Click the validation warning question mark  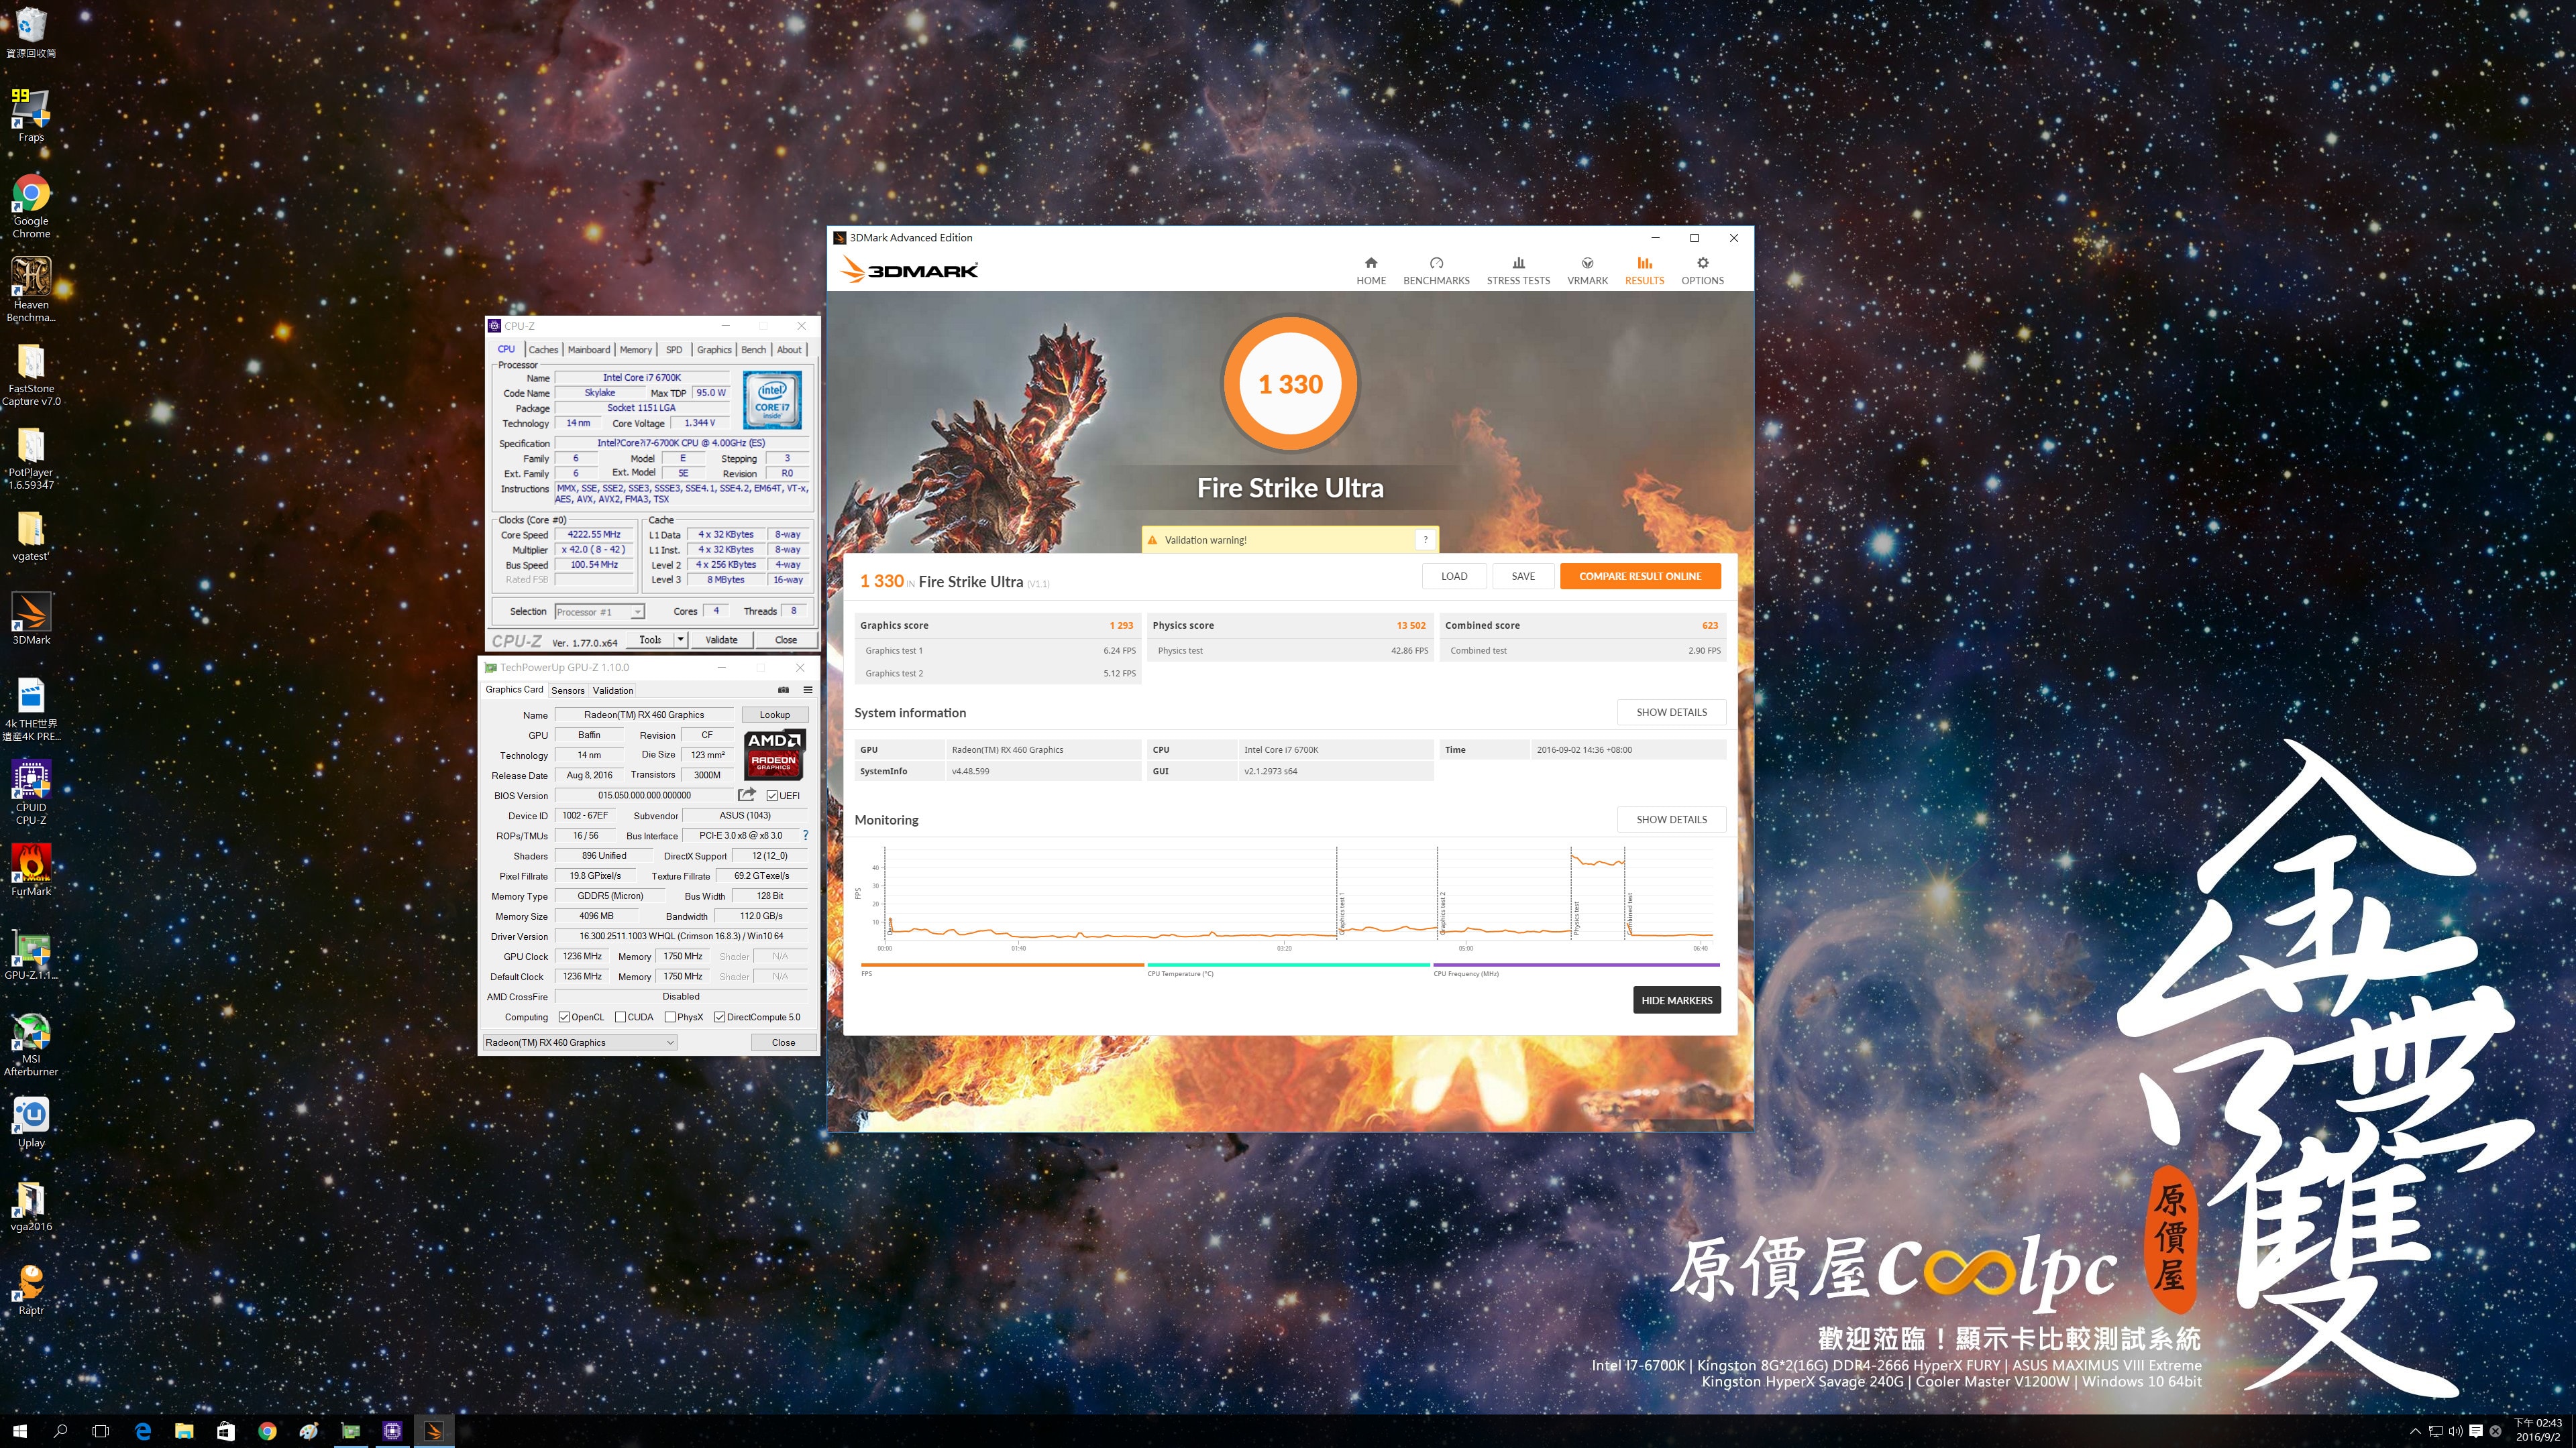1425,540
